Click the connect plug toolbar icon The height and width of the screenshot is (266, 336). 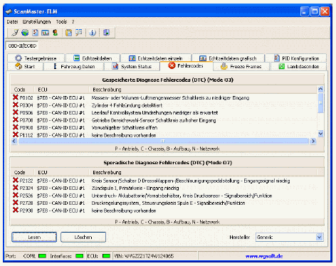tap(15, 33)
